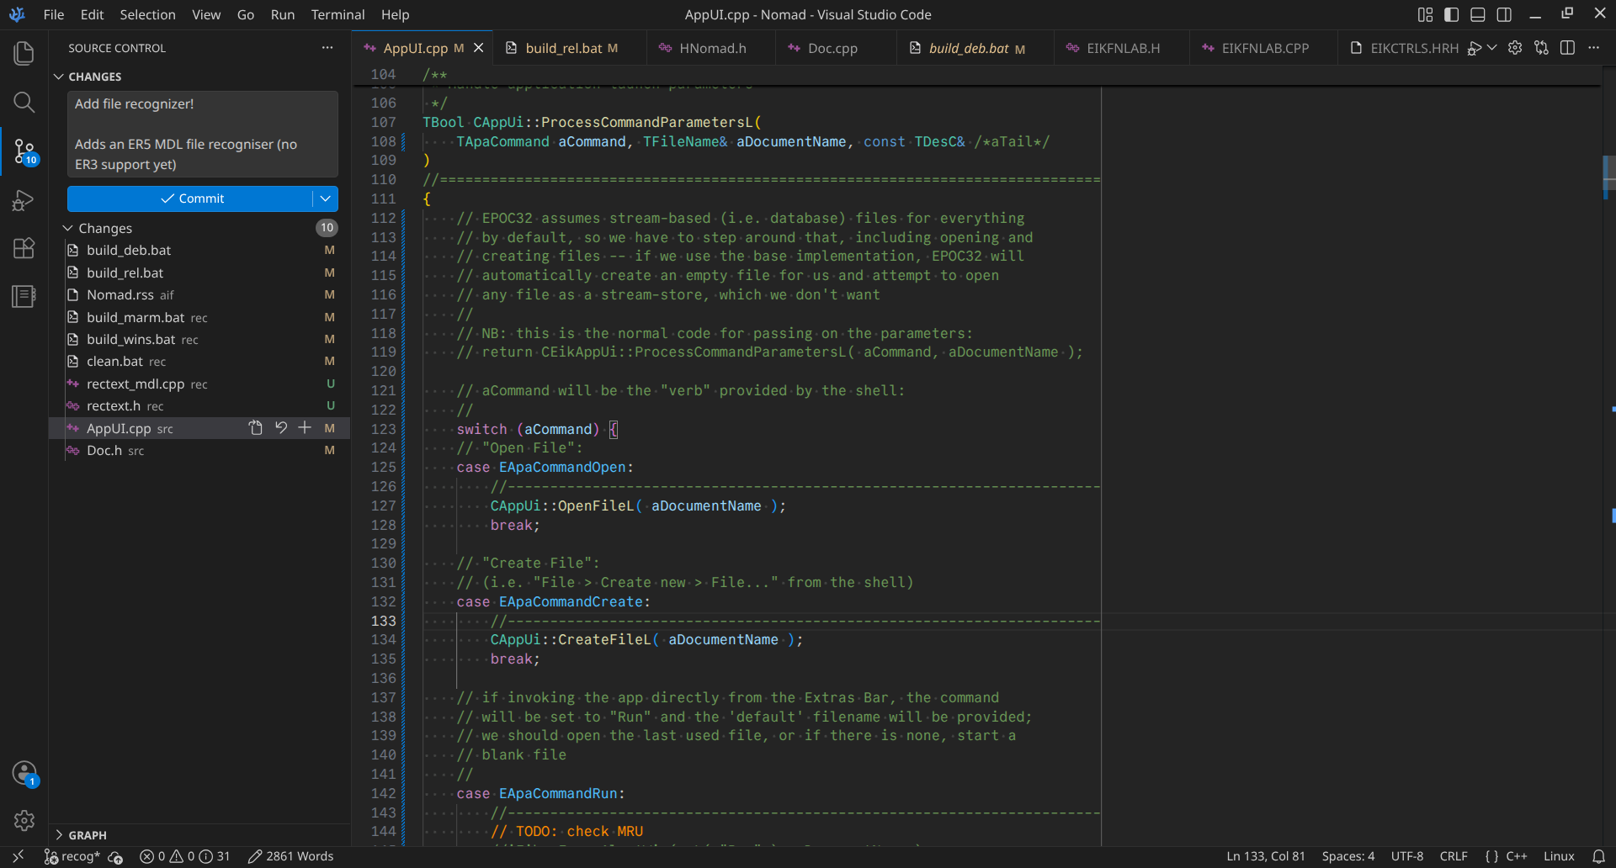The image size is (1616, 868).
Task: Stage changes for AppUI.cpp with plus icon
Action: pos(305,428)
